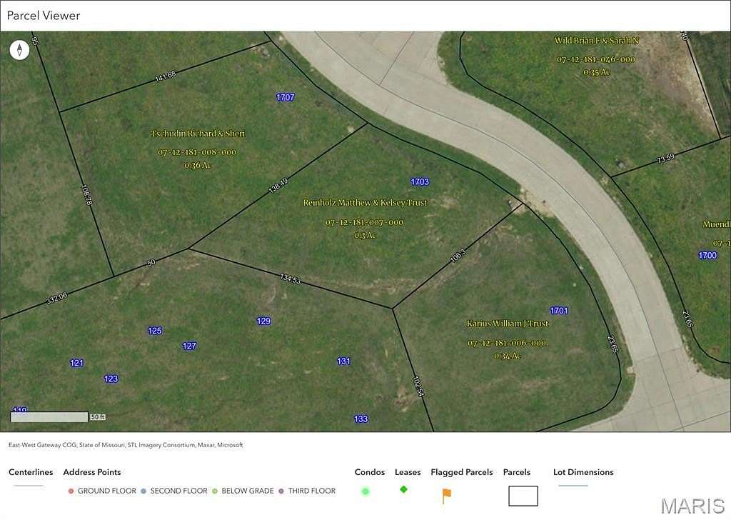Expand the Address Points legend group
This screenshot has height=520, width=731.
91,472
